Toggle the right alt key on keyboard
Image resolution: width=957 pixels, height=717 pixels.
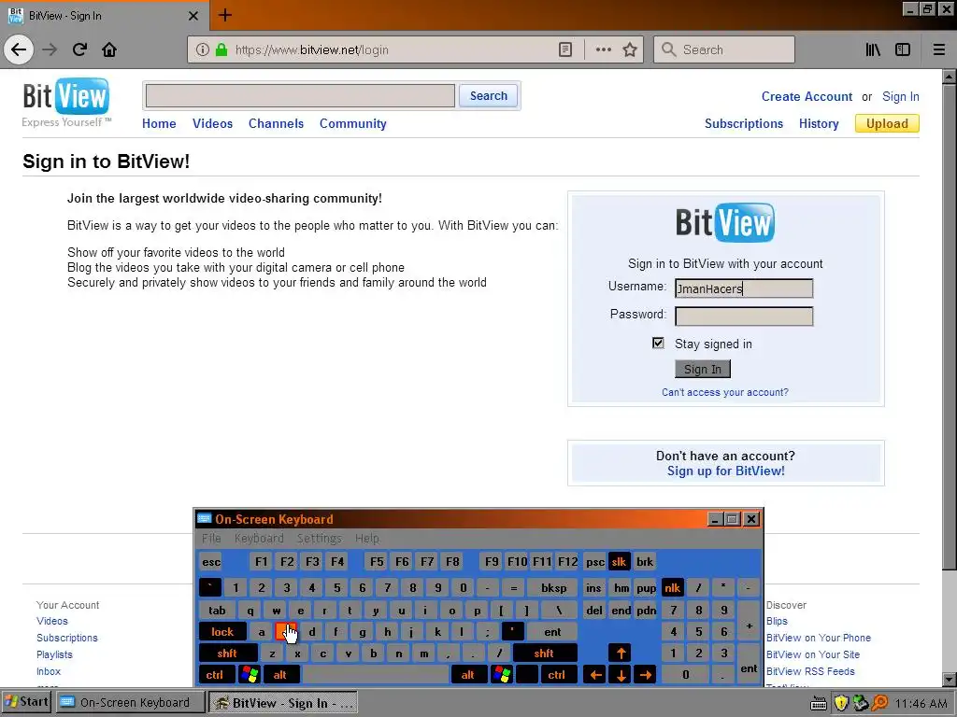(x=468, y=674)
